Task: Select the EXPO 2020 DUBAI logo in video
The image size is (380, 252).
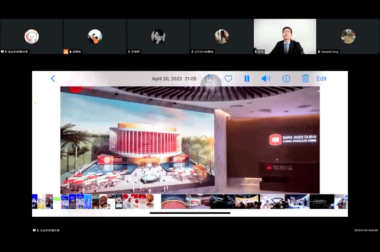Action: [x=293, y=139]
